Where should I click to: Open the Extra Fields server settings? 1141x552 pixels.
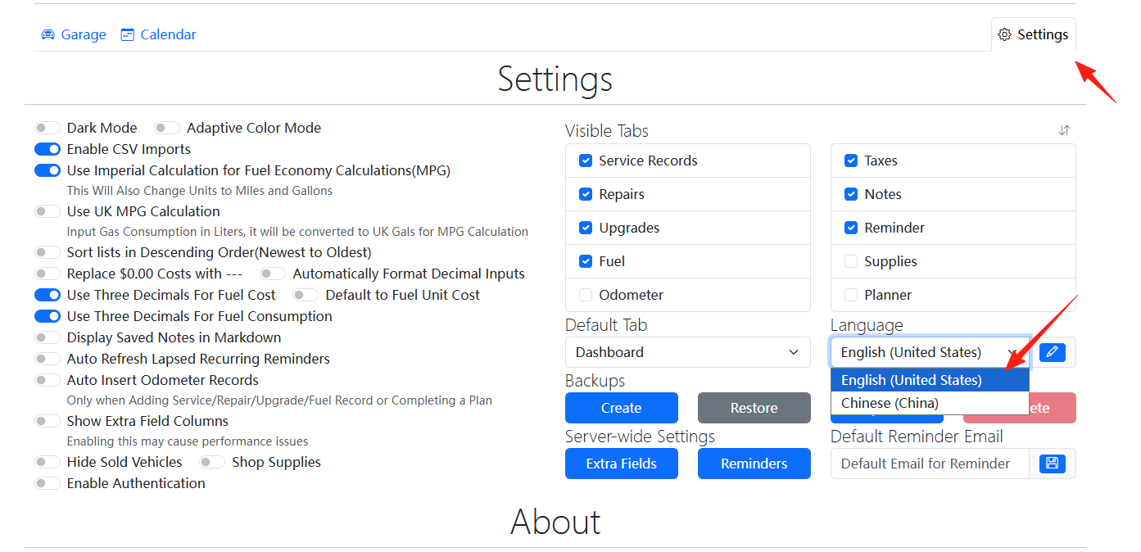point(622,464)
